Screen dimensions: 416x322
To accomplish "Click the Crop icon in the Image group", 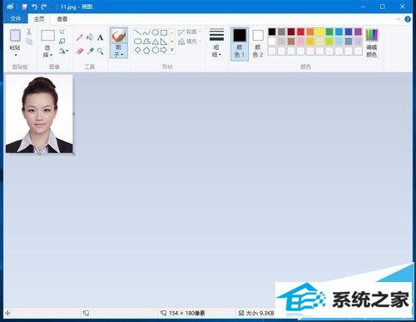I will [x=62, y=32].
